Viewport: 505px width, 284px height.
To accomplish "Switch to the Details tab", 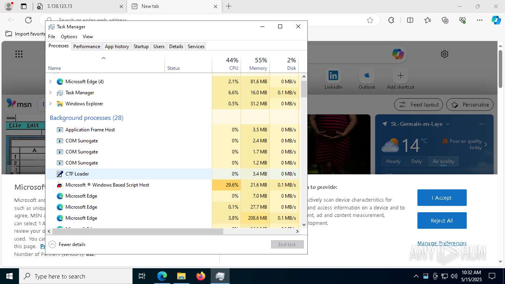I will pyautogui.click(x=176, y=47).
